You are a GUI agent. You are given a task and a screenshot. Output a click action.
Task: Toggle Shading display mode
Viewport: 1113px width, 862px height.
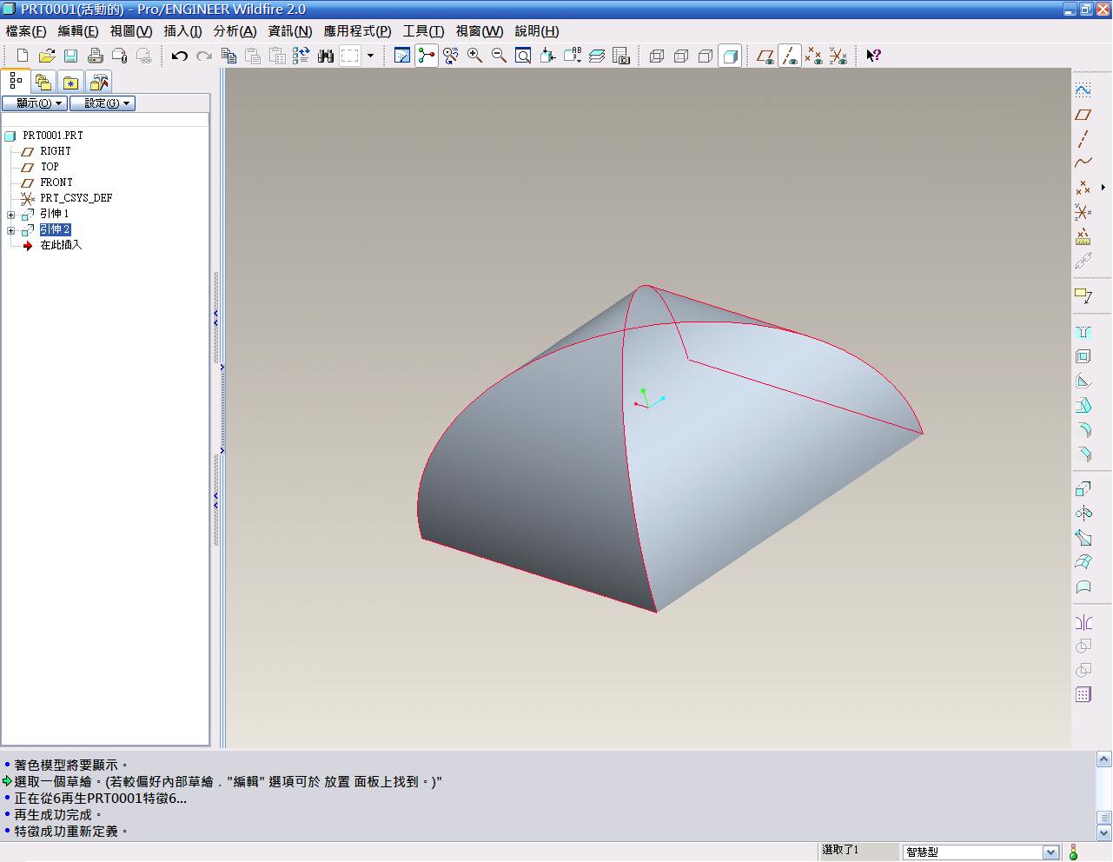click(730, 56)
